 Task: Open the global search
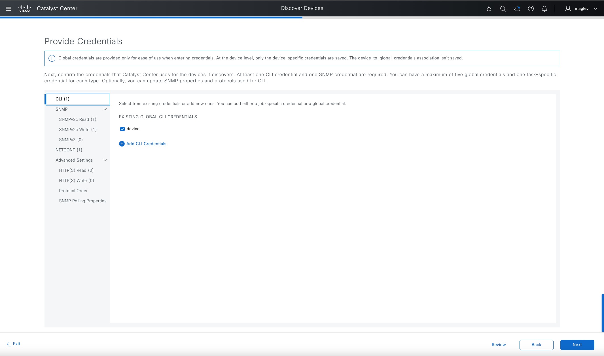[x=503, y=9]
